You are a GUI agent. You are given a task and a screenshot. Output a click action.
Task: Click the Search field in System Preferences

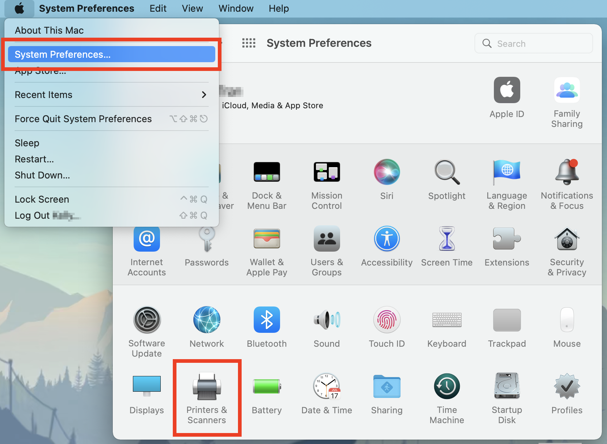click(533, 44)
